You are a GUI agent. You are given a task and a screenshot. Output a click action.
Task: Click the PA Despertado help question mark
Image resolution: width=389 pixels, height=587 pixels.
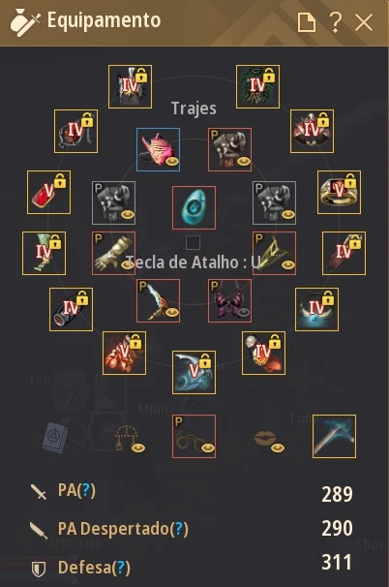pyautogui.click(x=179, y=529)
